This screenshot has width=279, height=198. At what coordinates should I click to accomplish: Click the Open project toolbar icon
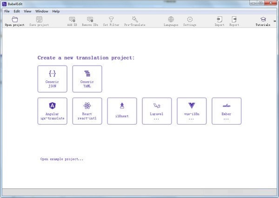[x=14, y=20]
